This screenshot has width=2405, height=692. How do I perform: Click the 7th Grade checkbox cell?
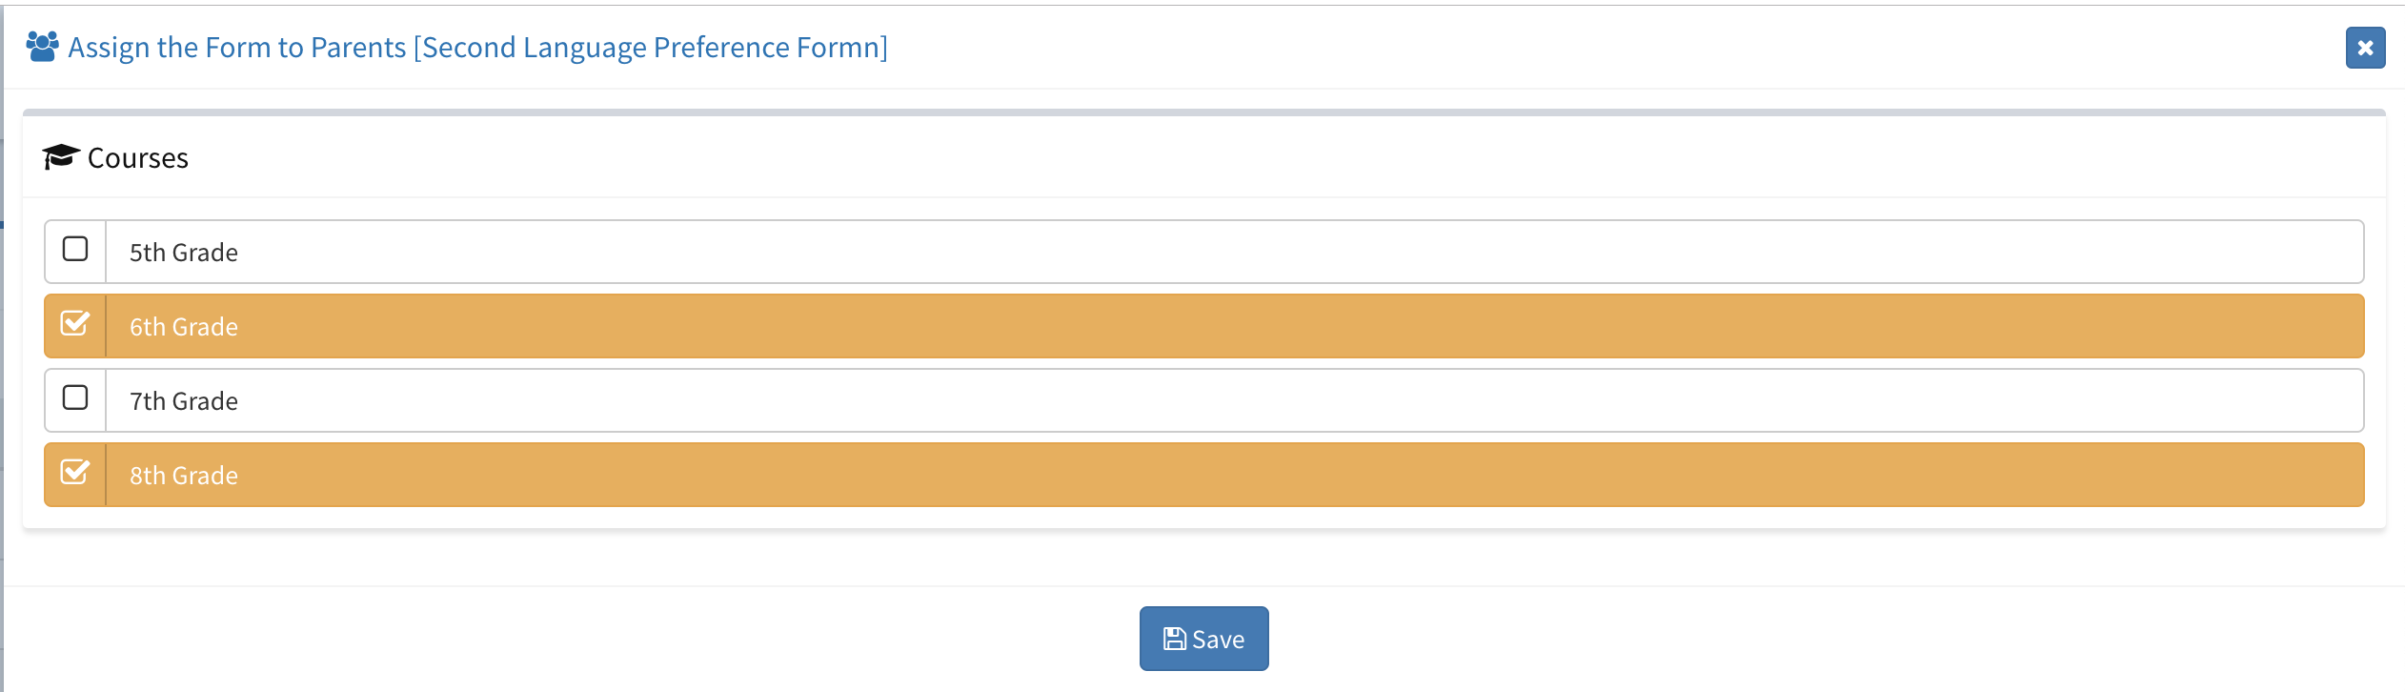[75, 400]
